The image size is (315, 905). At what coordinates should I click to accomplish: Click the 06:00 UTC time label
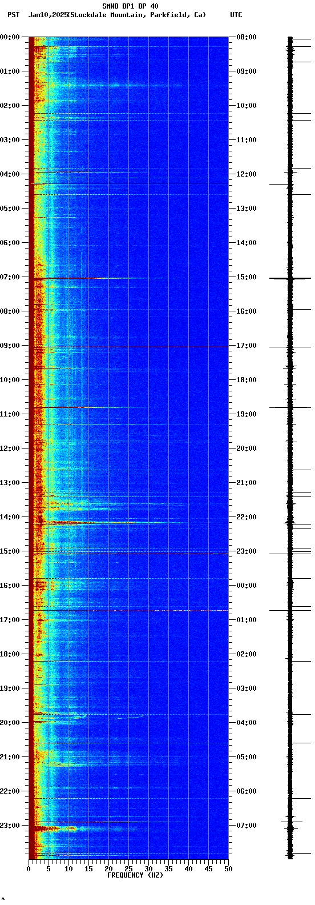247,791
